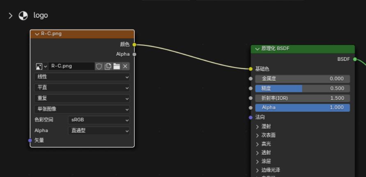The height and width of the screenshot is (177, 366).
Task: Click the fake user shield icon
Action: point(99,66)
